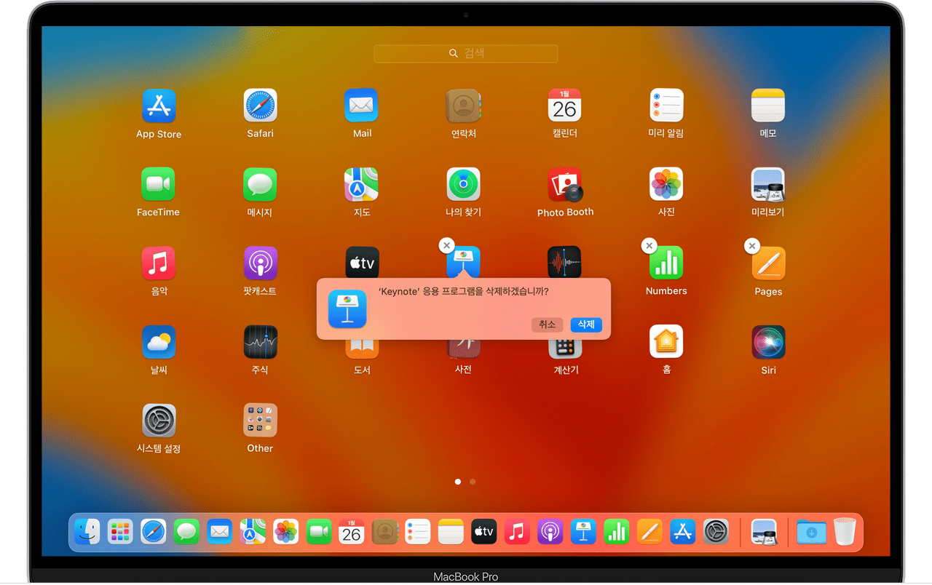Open the Downloads folder in the Dock
Viewport: 932px width, 585px height.
tap(811, 531)
